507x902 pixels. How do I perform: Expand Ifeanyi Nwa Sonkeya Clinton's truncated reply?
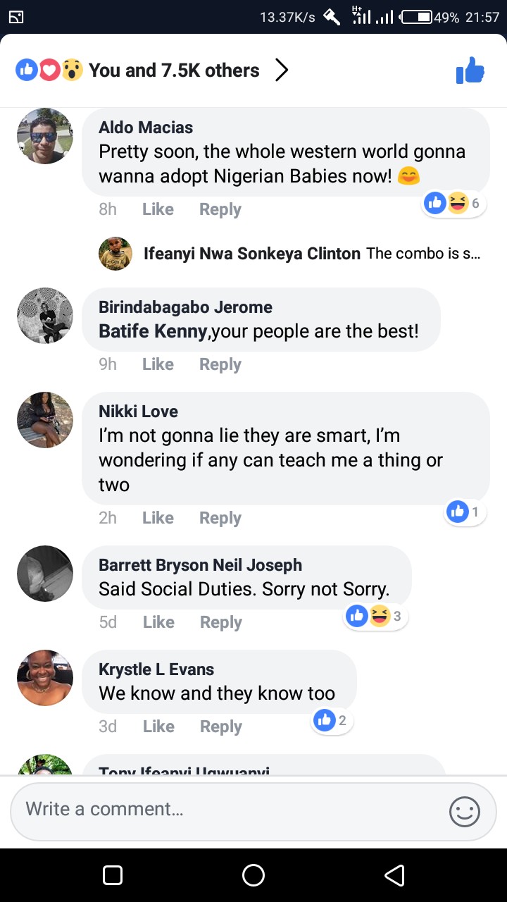pyautogui.click(x=423, y=254)
